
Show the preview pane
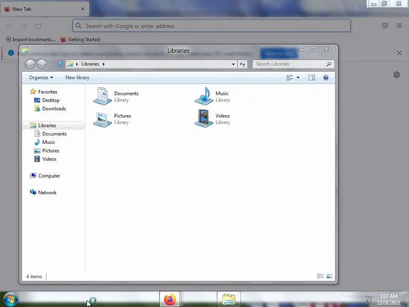(x=312, y=78)
